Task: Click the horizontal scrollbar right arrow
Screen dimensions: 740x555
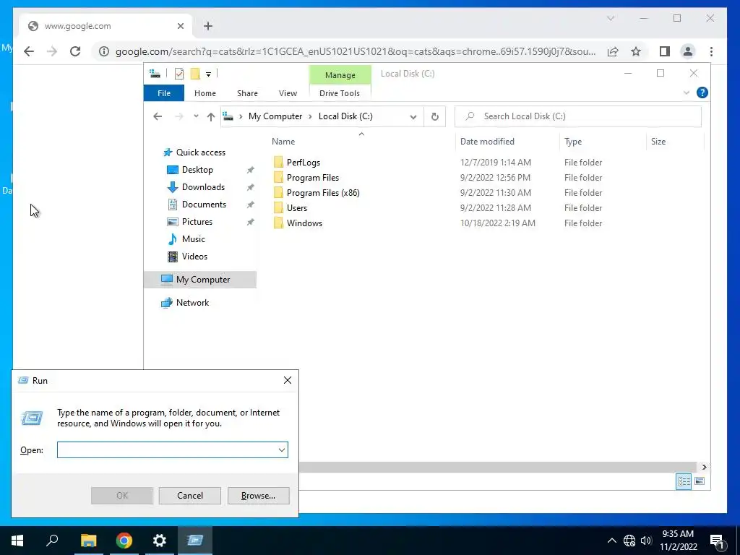Action: pyautogui.click(x=704, y=468)
